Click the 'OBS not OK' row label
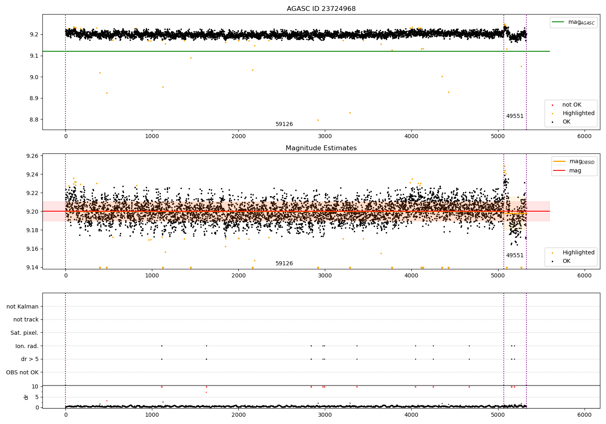 point(22,372)
